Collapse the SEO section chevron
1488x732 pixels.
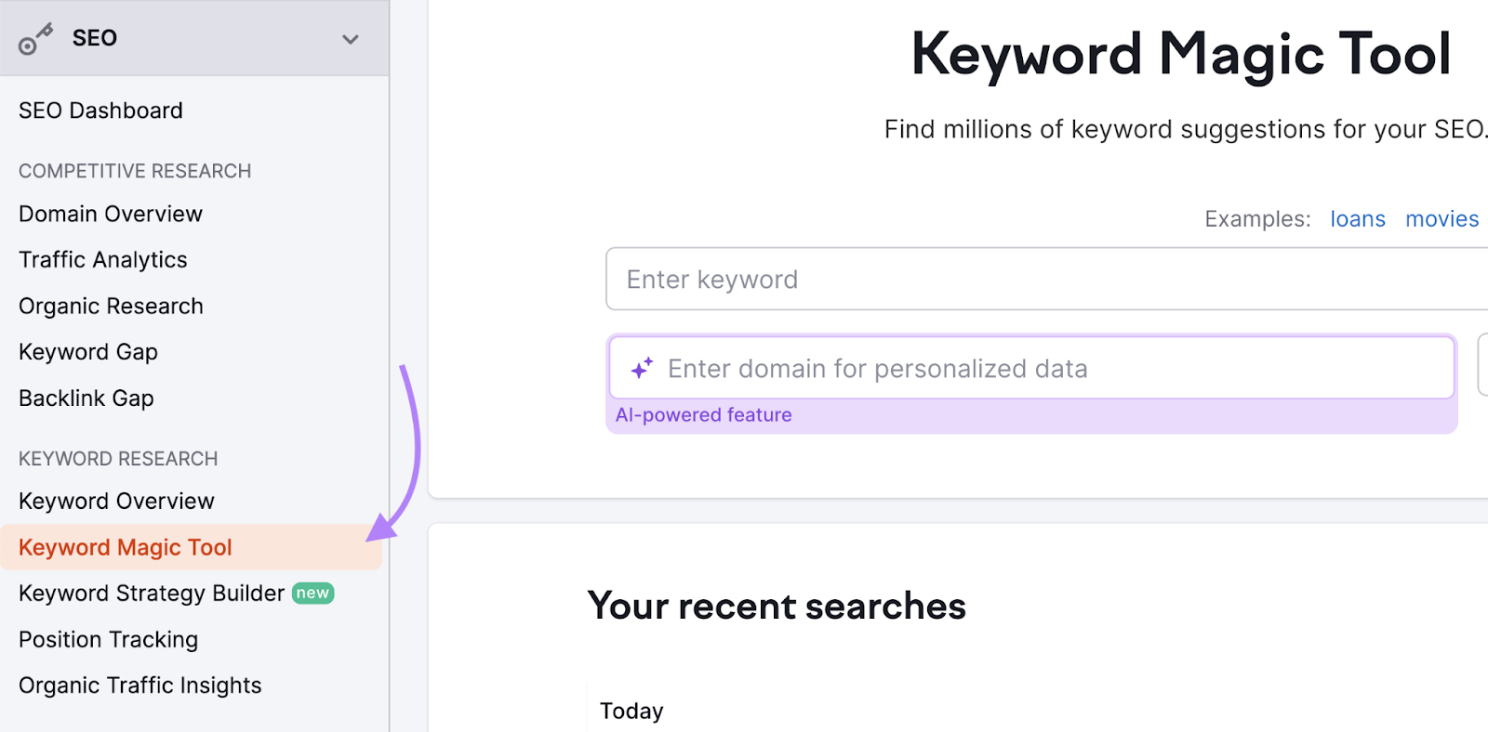click(351, 39)
